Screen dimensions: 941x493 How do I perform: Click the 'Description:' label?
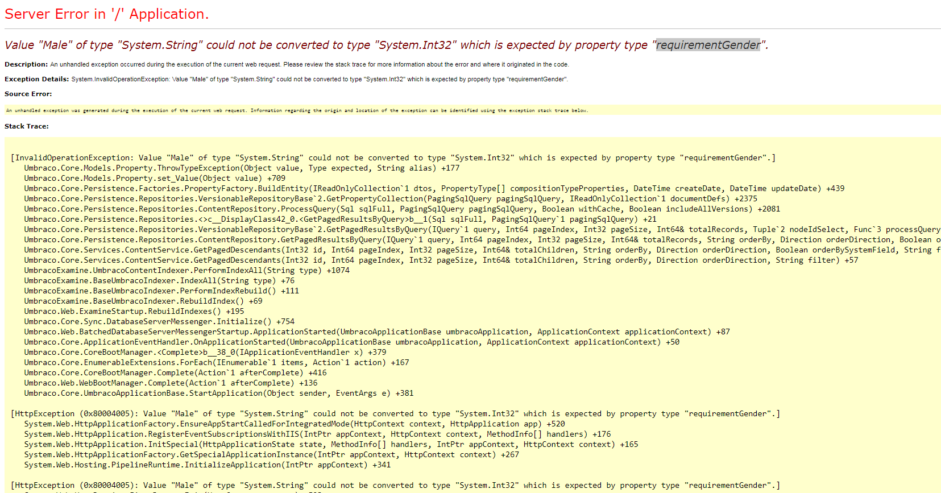(x=26, y=65)
